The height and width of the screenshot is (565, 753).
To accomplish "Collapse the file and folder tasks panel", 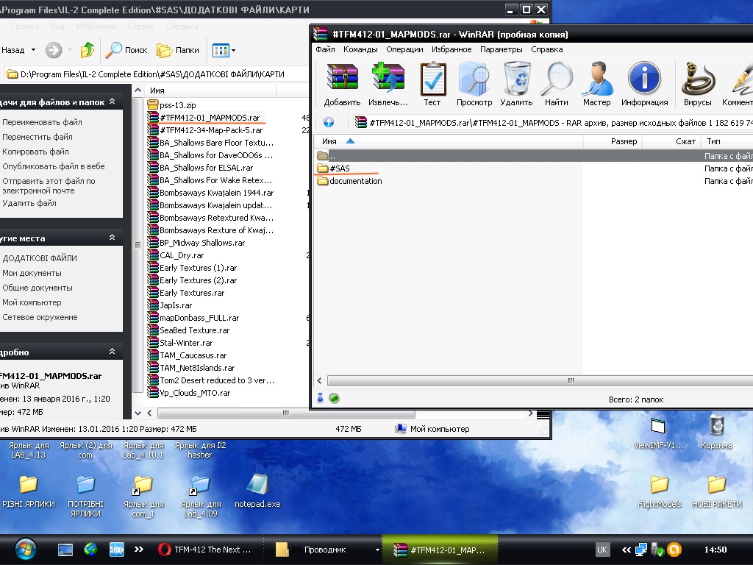I will click(112, 102).
